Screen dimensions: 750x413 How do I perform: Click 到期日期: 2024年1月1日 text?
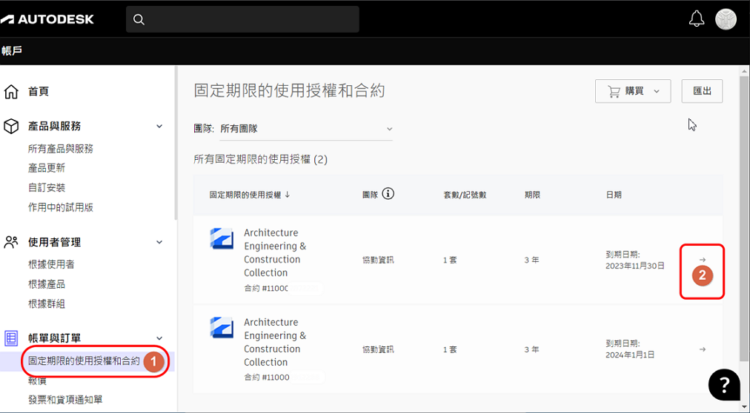coord(630,349)
